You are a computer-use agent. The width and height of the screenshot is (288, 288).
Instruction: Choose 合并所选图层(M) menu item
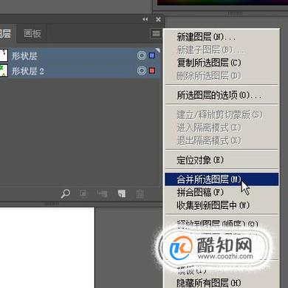(222, 179)
